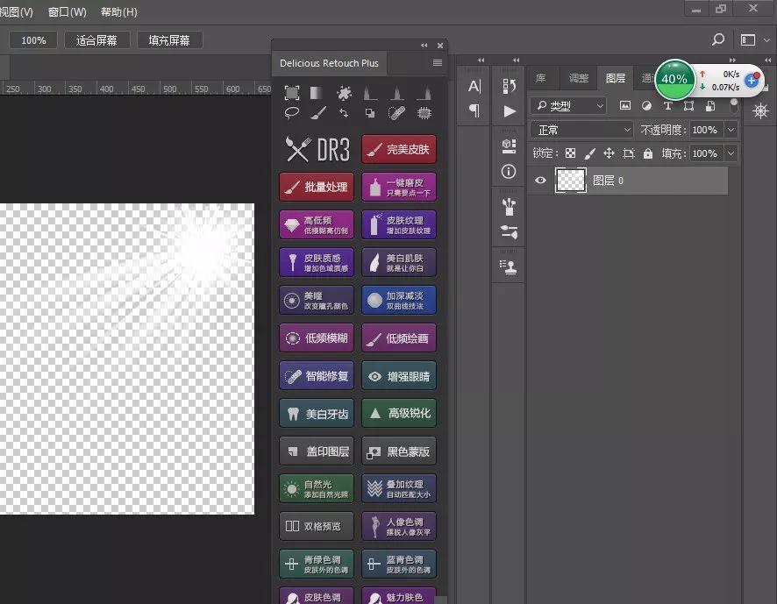Open the History panel icon
The width and height of the screenshot is (777, 604).
tap(510, 86)
